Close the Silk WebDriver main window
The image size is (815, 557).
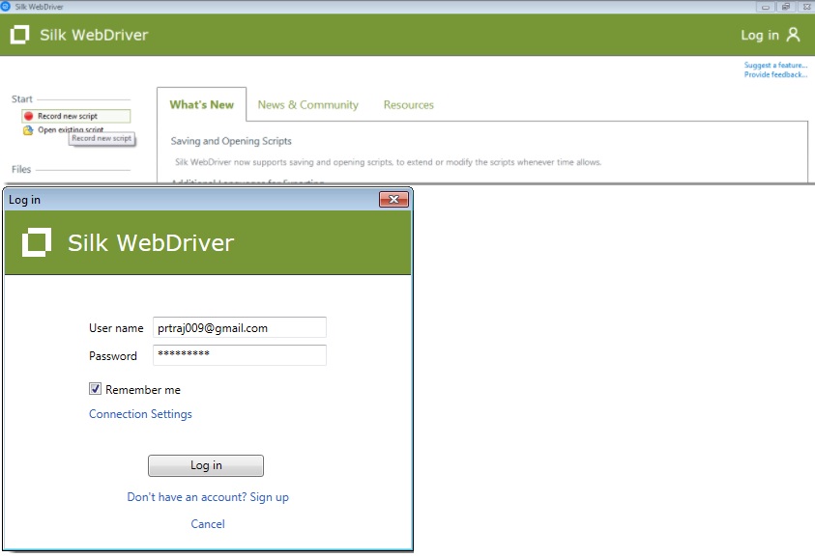click(806, 7)
